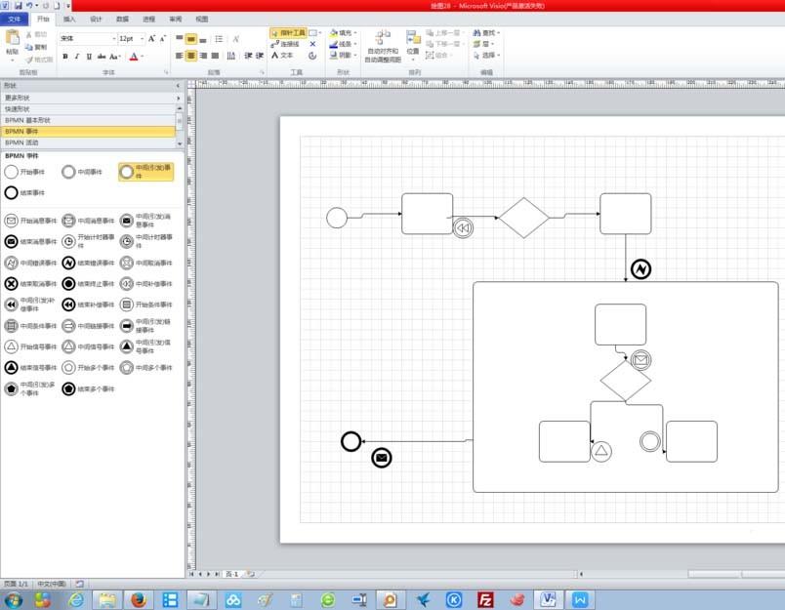Pick the 开始消息事件 shape
785x610 pixels.
click(29, 220)
